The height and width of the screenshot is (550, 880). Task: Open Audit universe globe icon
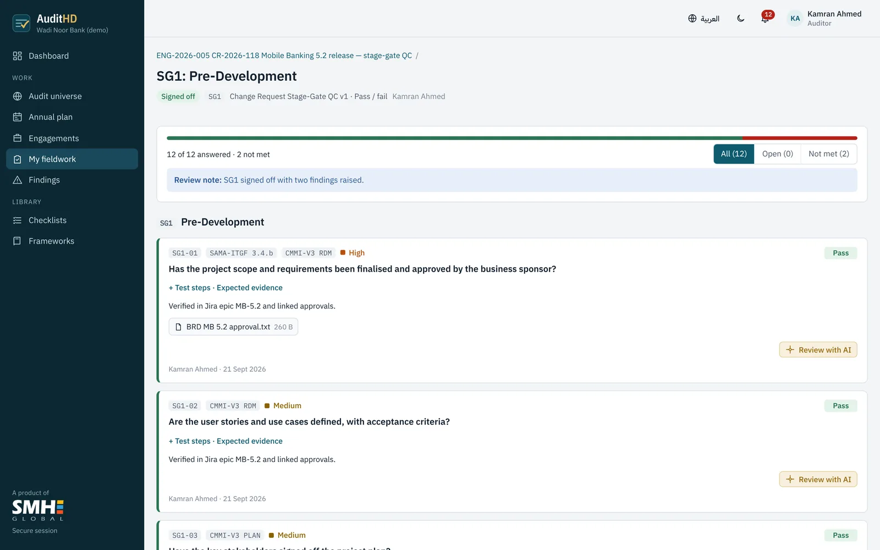pos(18,96)
